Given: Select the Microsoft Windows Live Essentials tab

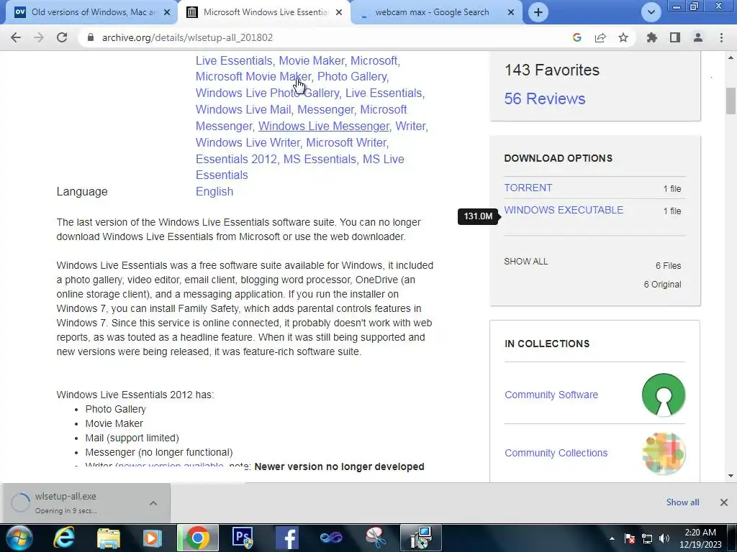Looking at the screenshot, I should pyautogui.click(x=263, y=12).
